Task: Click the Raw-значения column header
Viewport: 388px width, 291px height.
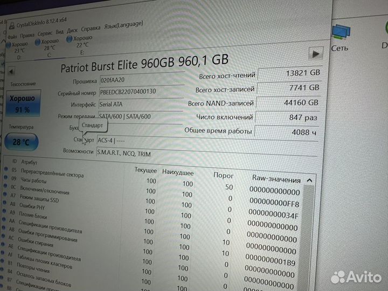Action: 276,179
